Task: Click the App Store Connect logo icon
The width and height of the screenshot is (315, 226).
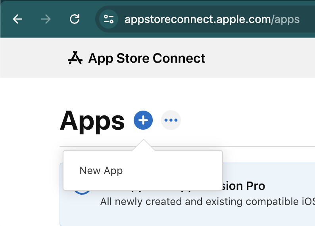Action: 75,58
